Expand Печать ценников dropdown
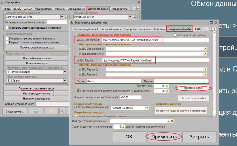Image resolution: width=237 pixels, height=146 pixels. pyautogui.click(x=130, y=17)
